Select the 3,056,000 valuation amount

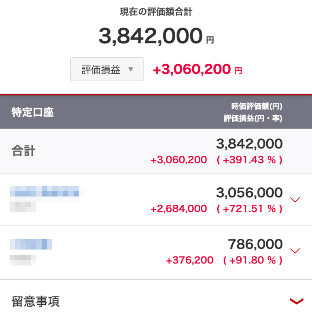(x=249, y=193)
